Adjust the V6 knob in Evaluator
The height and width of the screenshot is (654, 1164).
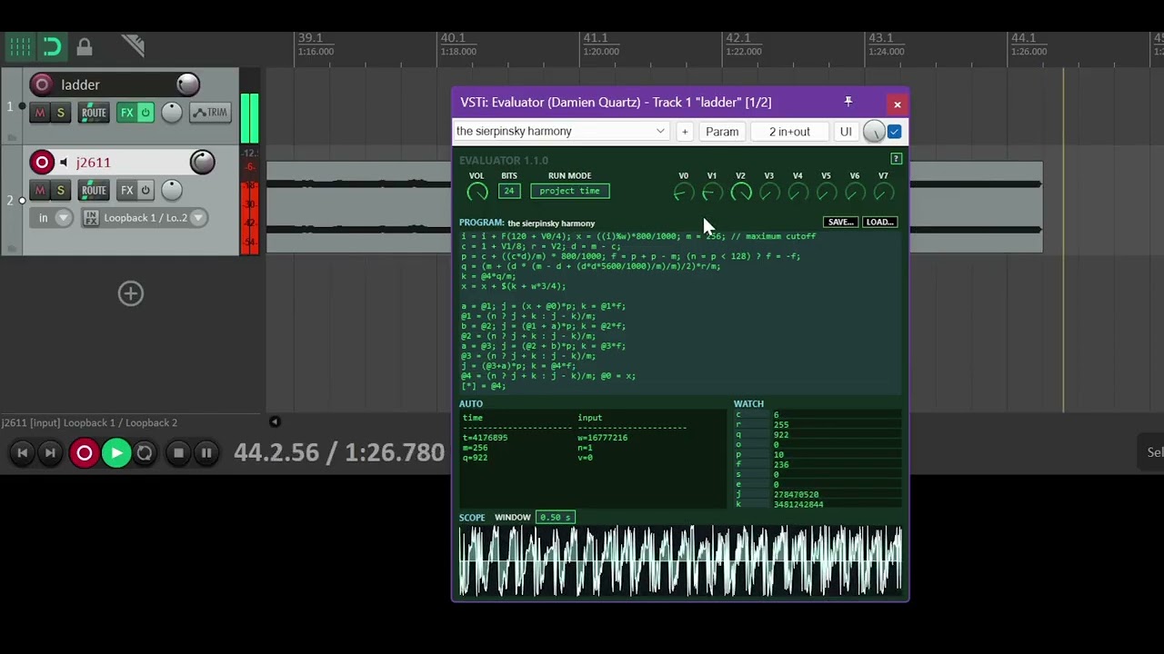tap(855, 193)
